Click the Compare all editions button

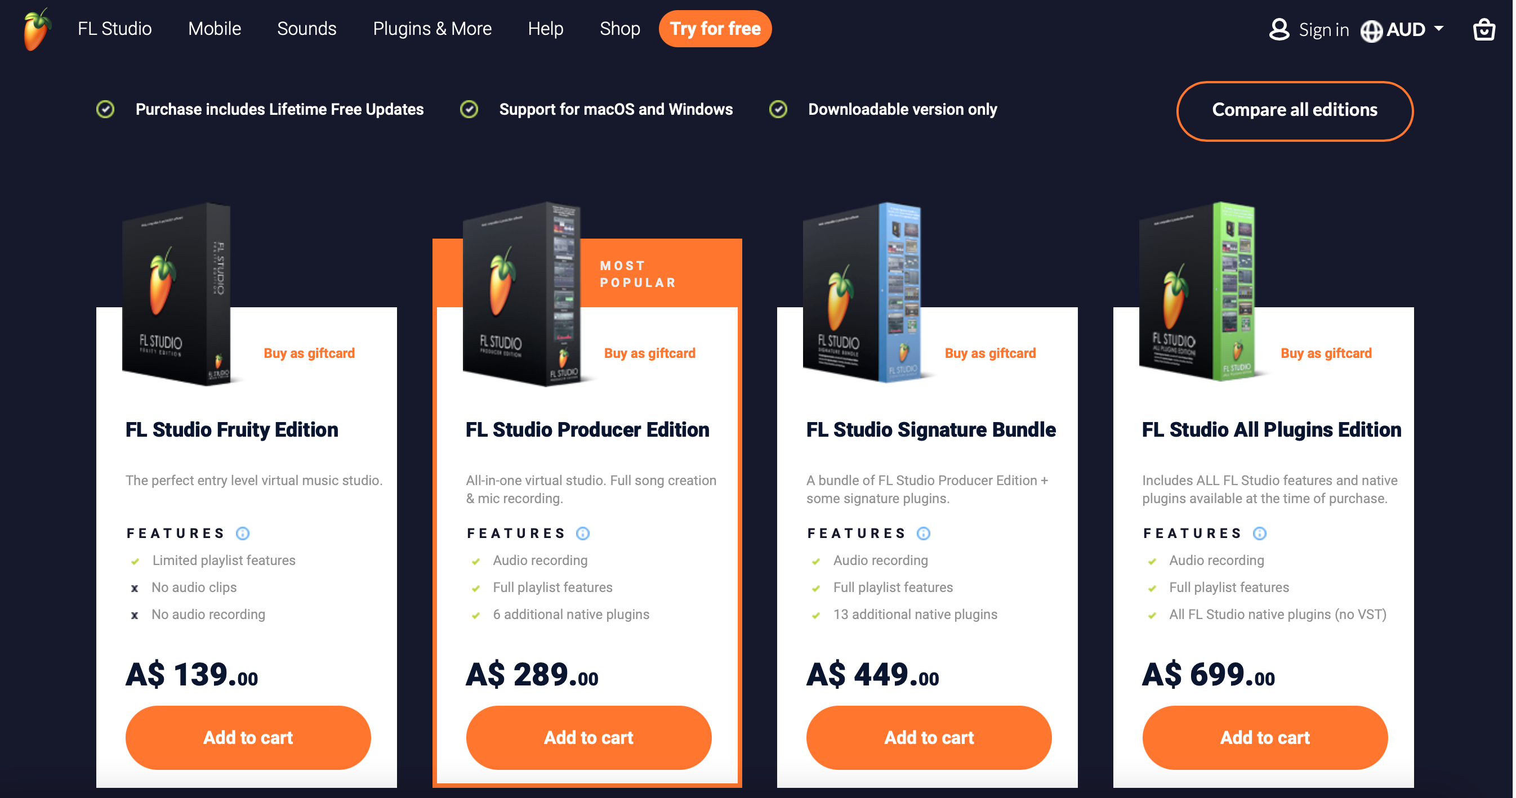click(x=1295, y=110)
